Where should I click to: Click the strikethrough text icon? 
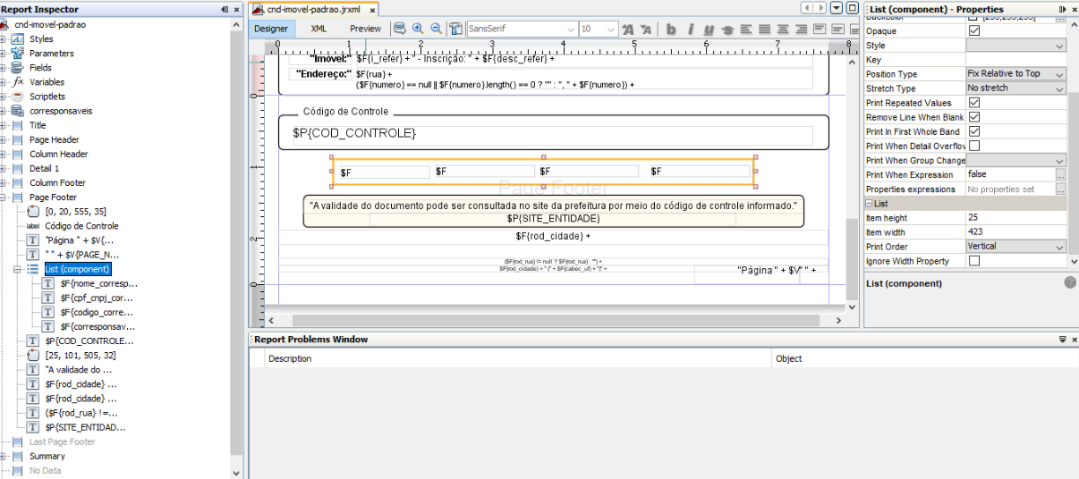[x=727, y=29]
